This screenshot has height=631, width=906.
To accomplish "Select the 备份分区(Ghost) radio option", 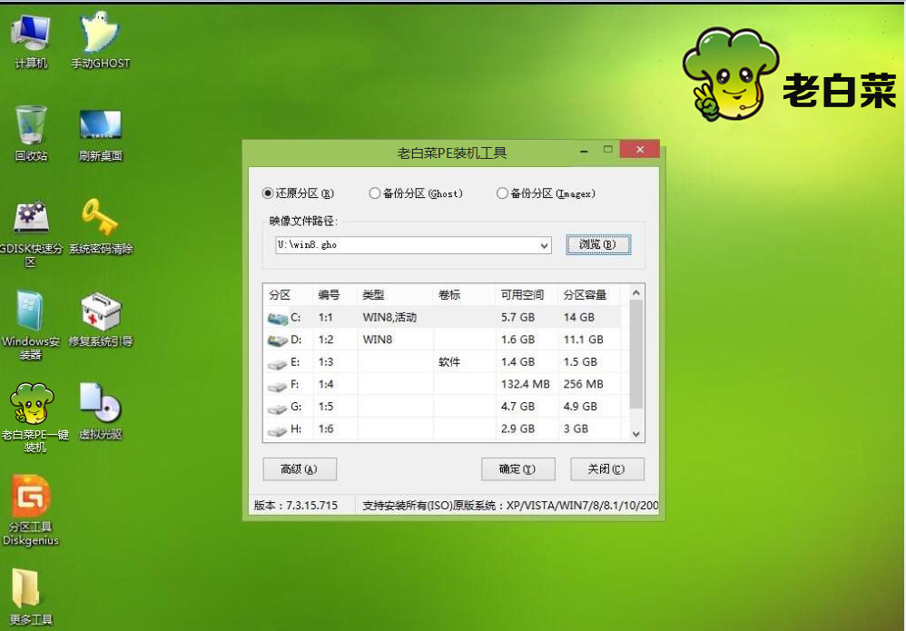I will point(416,193).
